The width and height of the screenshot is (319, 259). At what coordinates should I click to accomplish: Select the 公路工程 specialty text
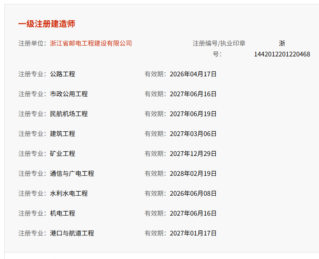(62, 74)
